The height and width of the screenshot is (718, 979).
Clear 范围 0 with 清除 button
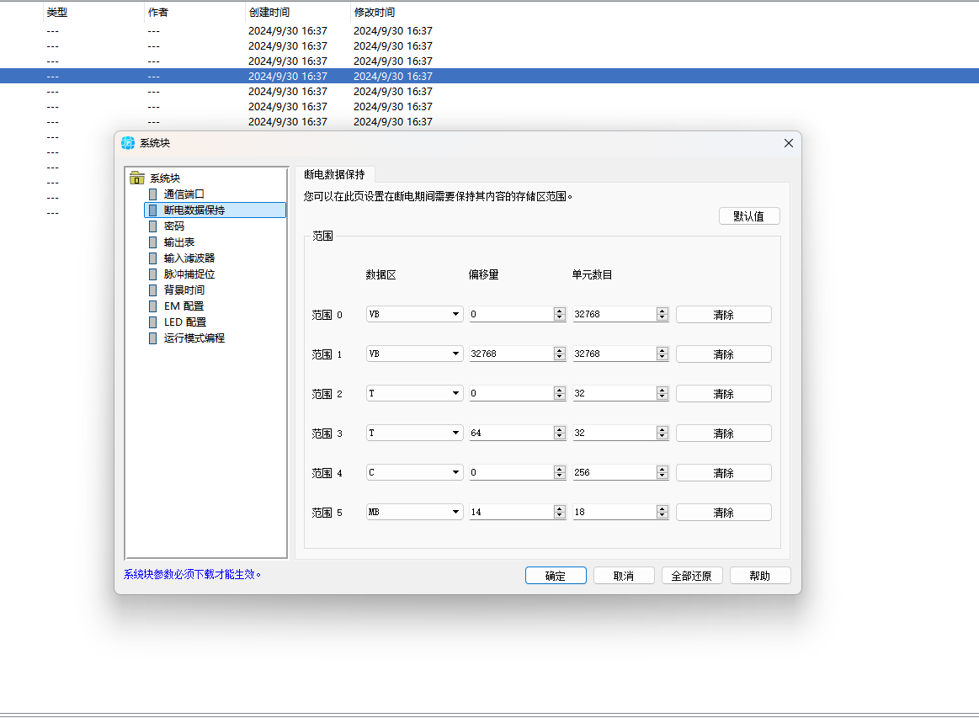(724, 315)
